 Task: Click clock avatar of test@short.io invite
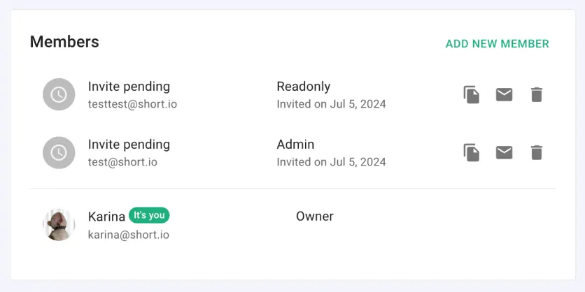(x=59, y=152)
